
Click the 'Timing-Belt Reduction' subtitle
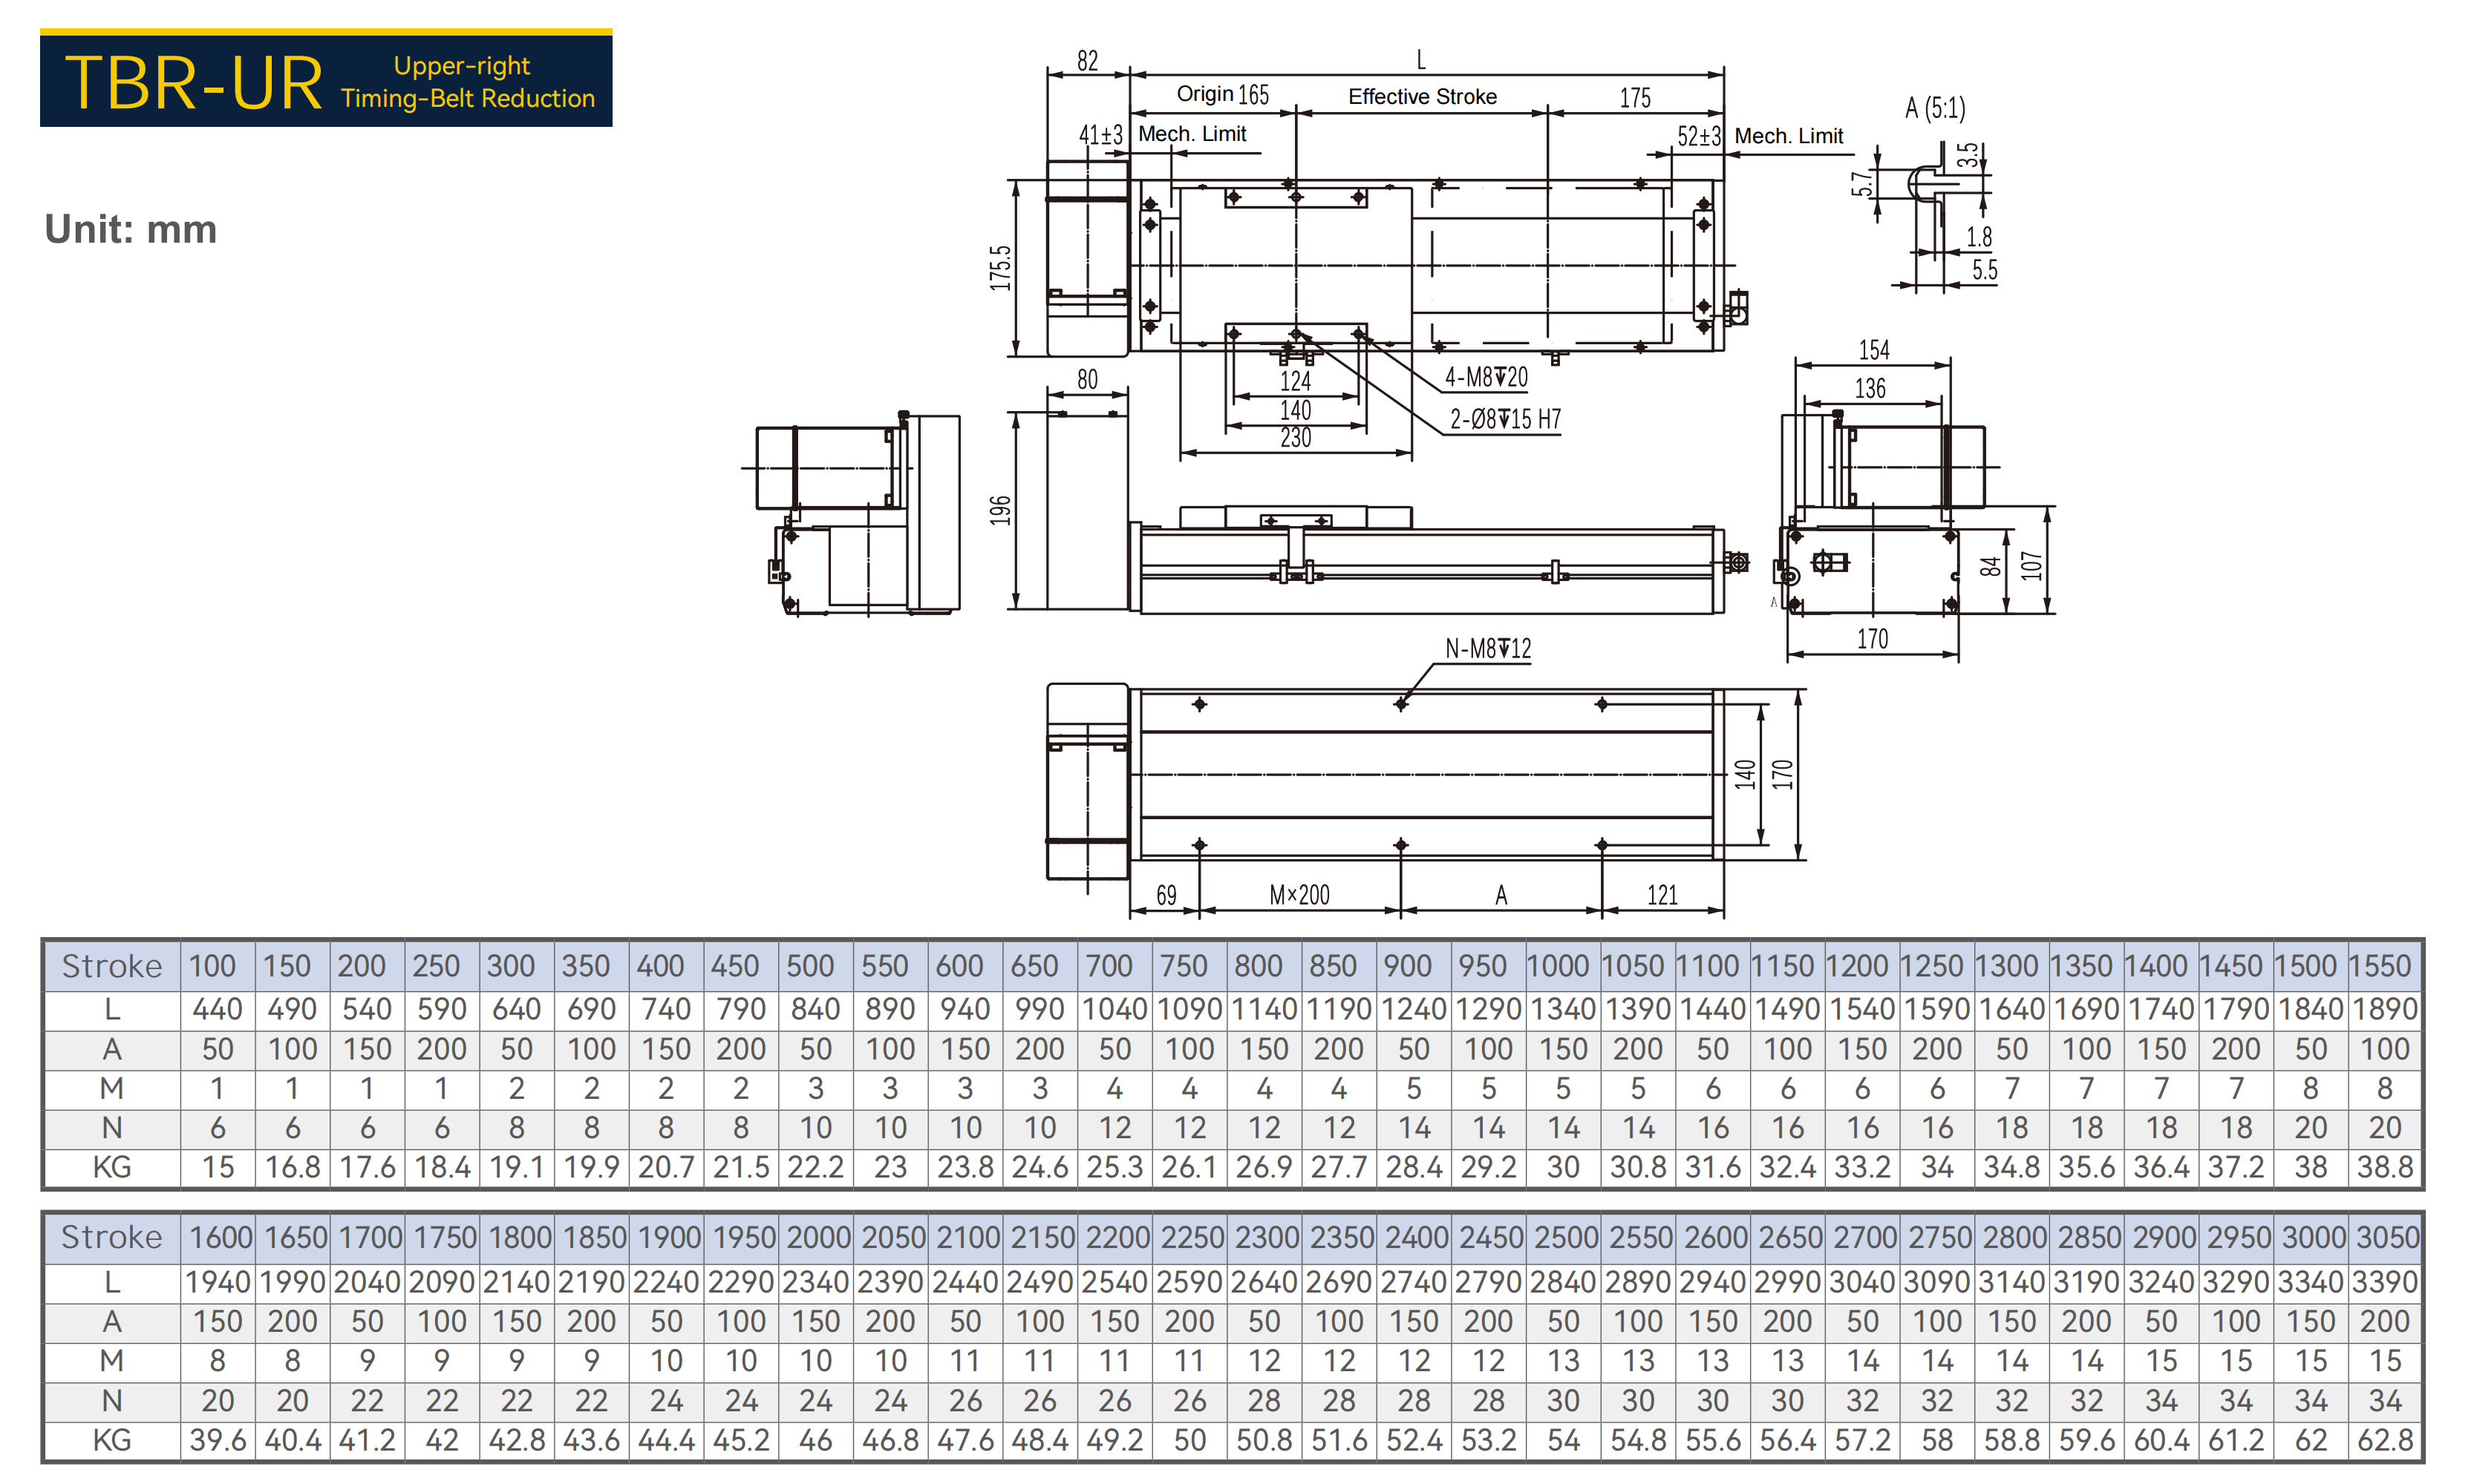click(467, 98)
